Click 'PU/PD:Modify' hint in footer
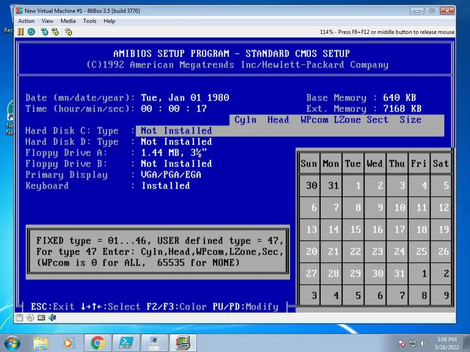This screenshot has width=470, height=352. click(x=246, y=307)
